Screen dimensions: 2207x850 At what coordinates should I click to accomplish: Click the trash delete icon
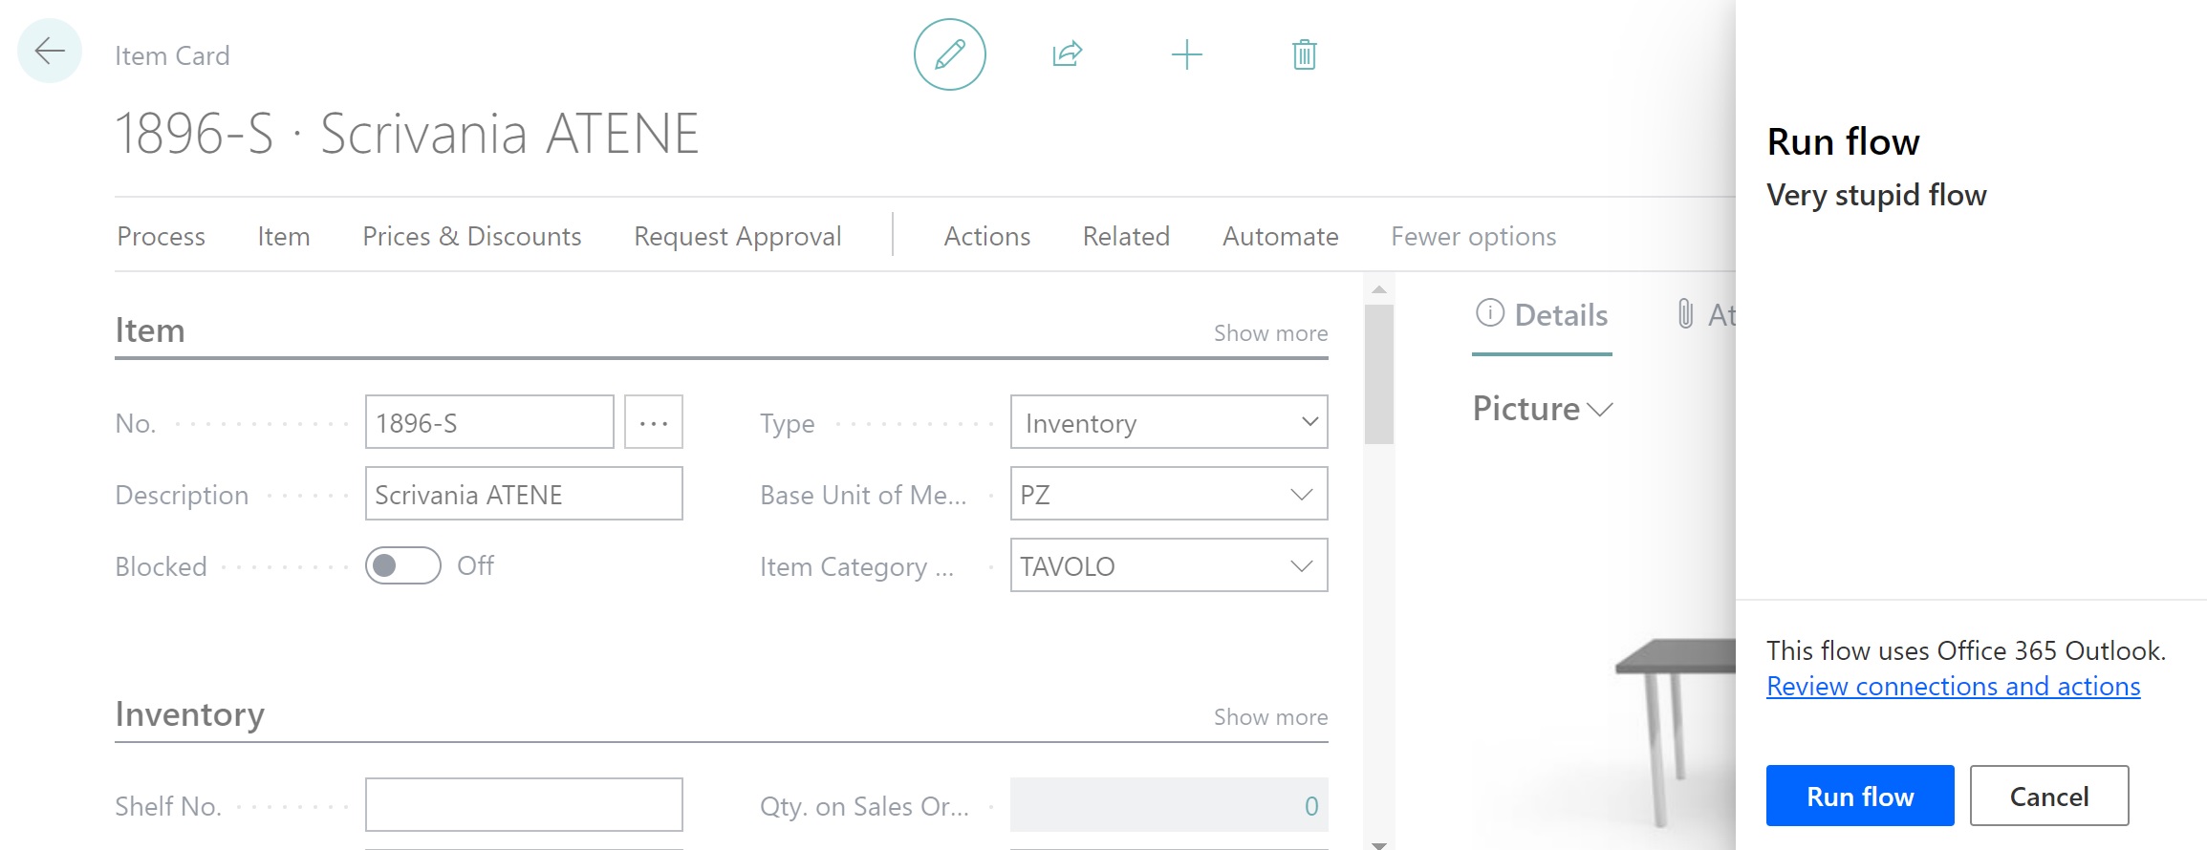click(1304, 54)
